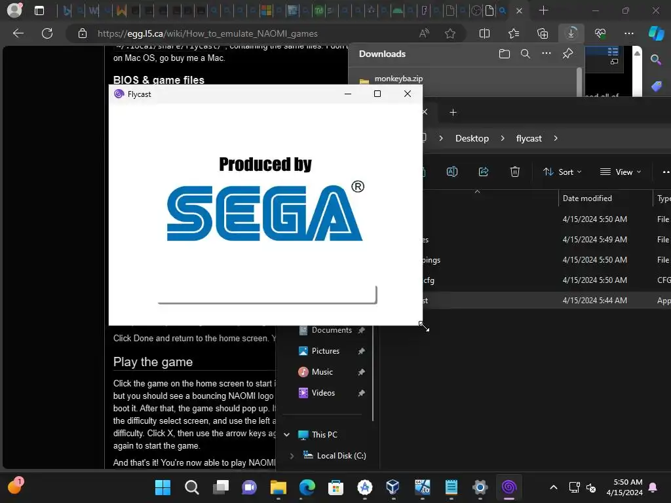Open more options in Downloads panel

click(546, 54)
